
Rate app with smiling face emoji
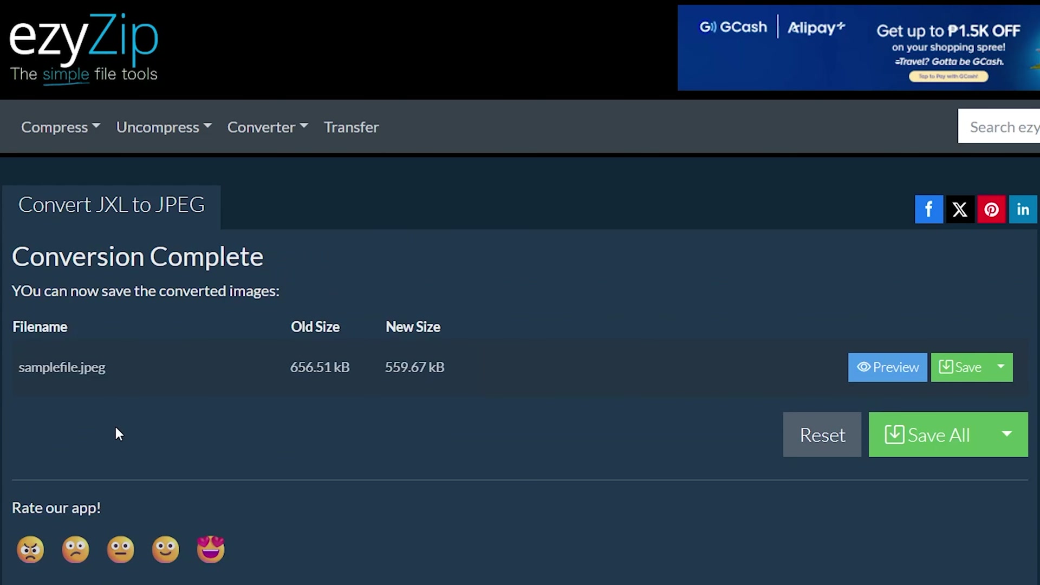(x=165, y=549)
